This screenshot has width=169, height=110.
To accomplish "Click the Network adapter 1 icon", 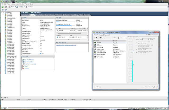I will point(95,53).
